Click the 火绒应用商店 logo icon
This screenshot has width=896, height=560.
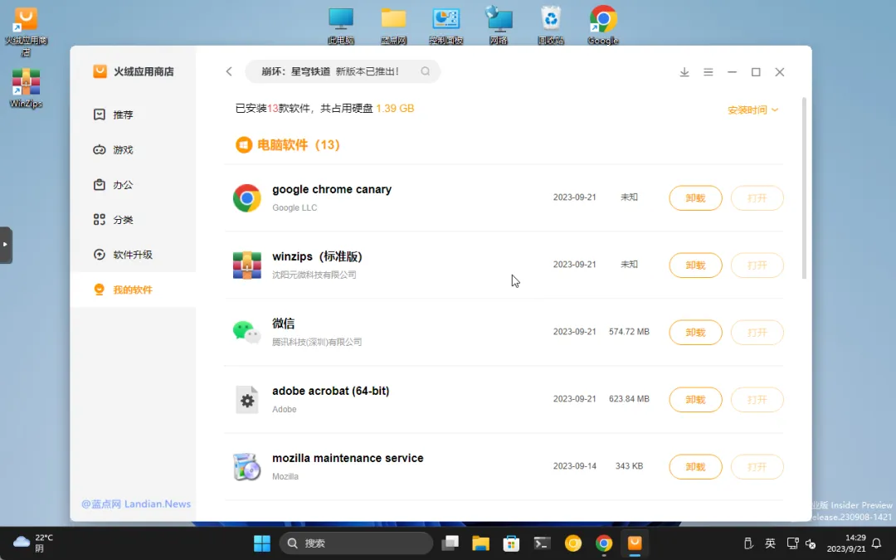[100, 71]
